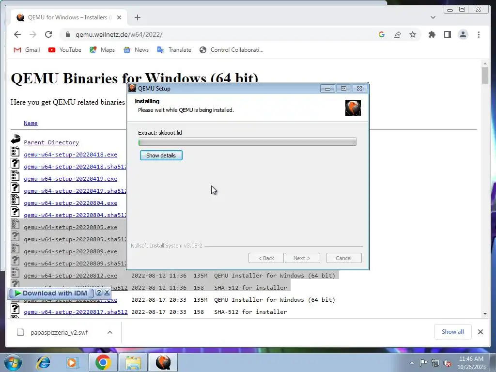
Task: Open Windows Explorer from taskbar
Action: click(x=133, y=362)
